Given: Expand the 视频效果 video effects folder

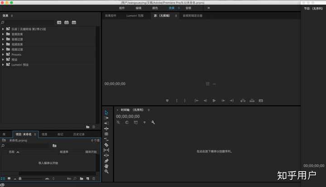Looking at the screenshot, I should point(3,44).
